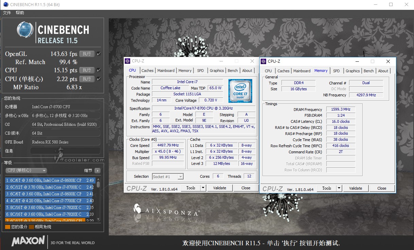Open Bench tab in left CPU-Z
The image size is (414, 250).
(233, 71)
